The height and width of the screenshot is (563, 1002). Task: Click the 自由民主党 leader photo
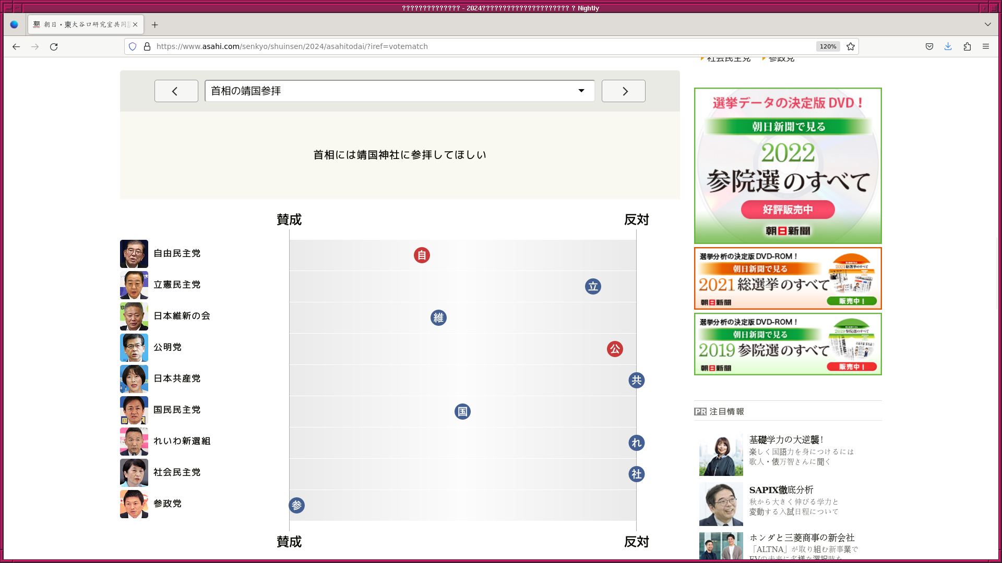pos(134,254)
